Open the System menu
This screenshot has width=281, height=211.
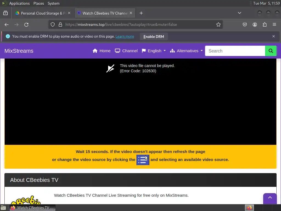pyautogui.click(x=54, y=3)
